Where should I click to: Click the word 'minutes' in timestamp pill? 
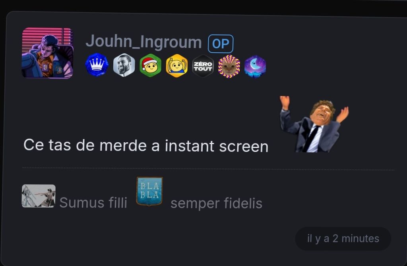(360, 239)
